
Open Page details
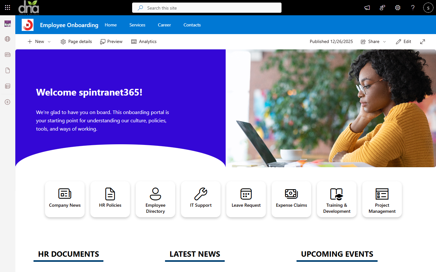(76, 41)
